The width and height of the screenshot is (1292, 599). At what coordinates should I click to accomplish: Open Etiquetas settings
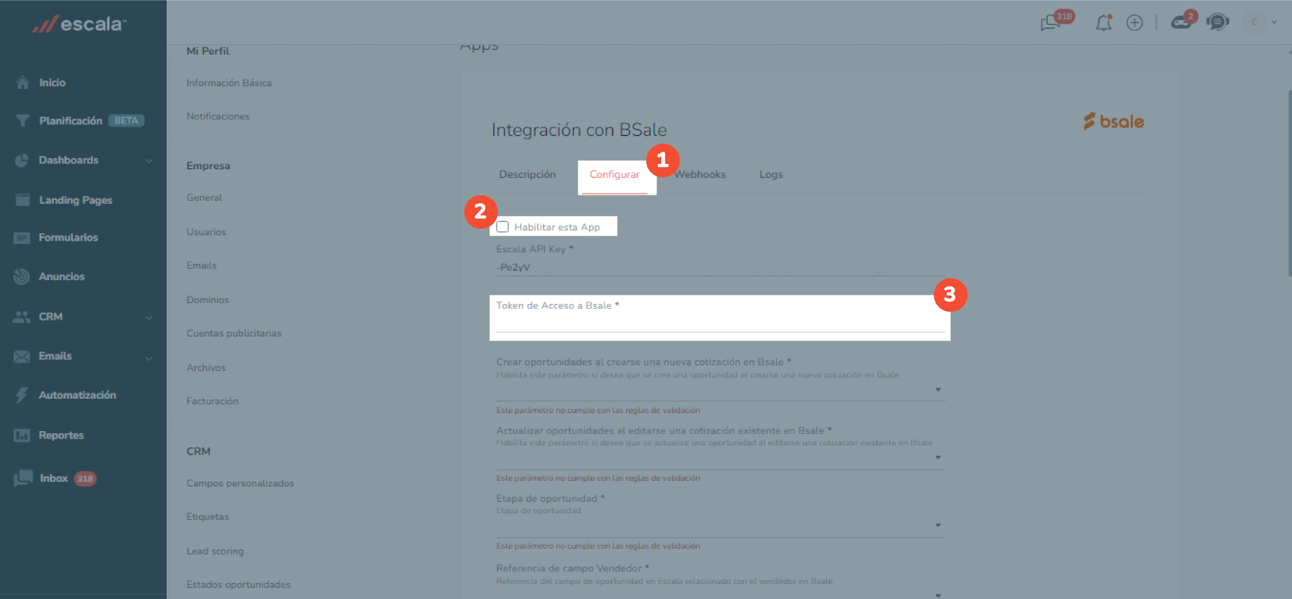coord(208,517)
